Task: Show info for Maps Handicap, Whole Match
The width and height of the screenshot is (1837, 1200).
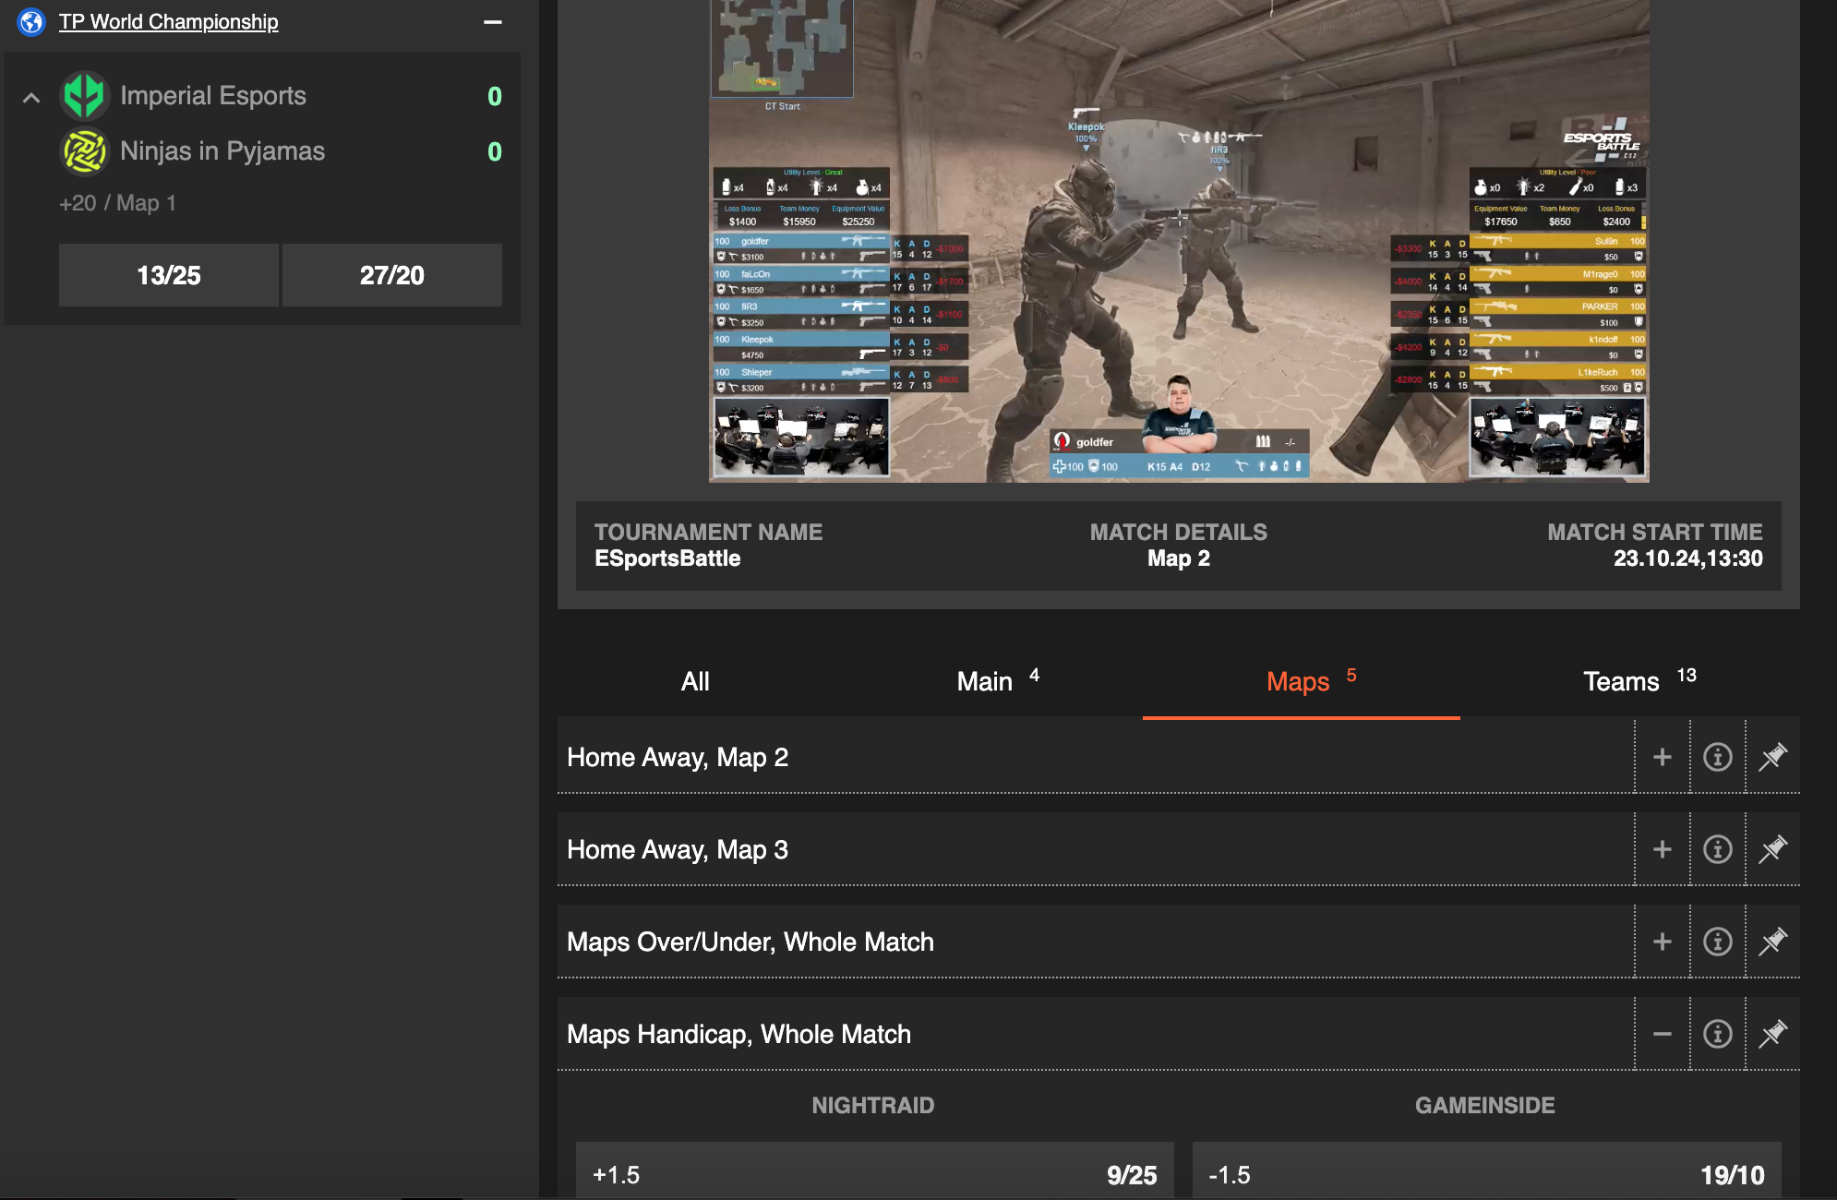Action: (x=1718, y=1034)
